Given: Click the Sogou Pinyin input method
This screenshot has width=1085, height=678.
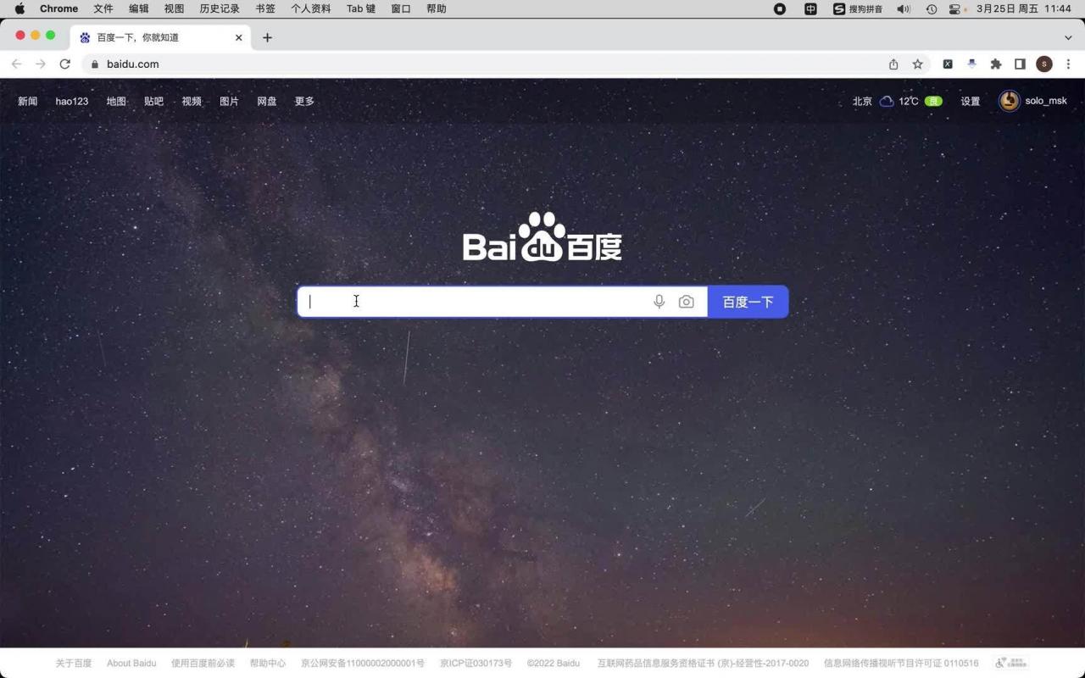Looking at the screenshot, I should tap(858, 8).
